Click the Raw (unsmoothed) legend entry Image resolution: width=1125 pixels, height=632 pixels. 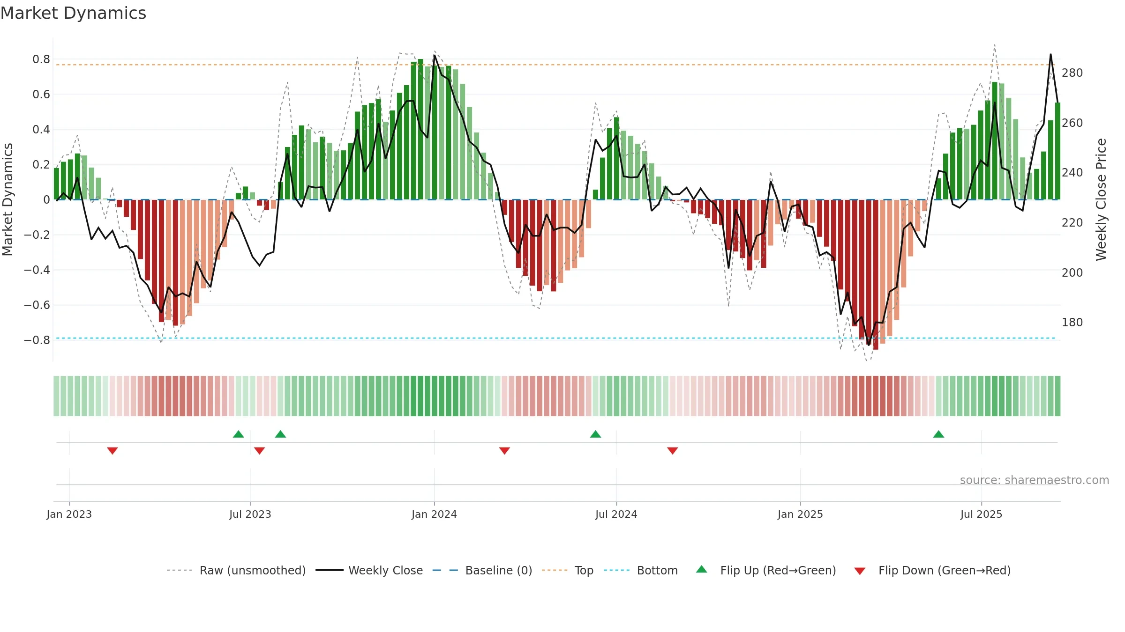pos(236,570)
